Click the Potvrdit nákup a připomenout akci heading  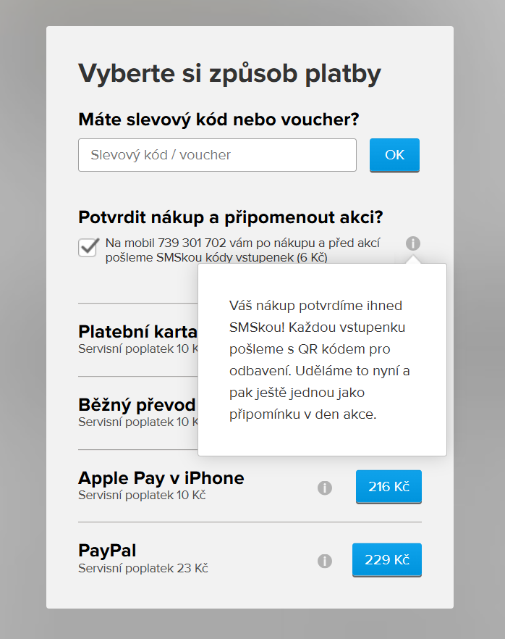tap(230, 217)
